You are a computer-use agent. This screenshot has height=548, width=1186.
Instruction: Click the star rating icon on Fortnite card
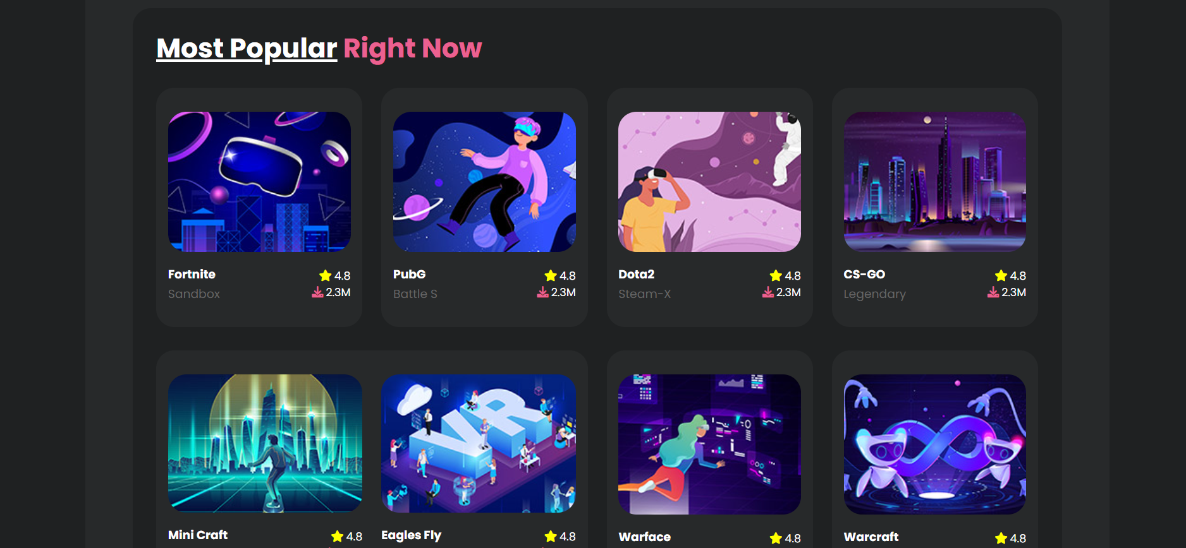click(x=326, y=275)
